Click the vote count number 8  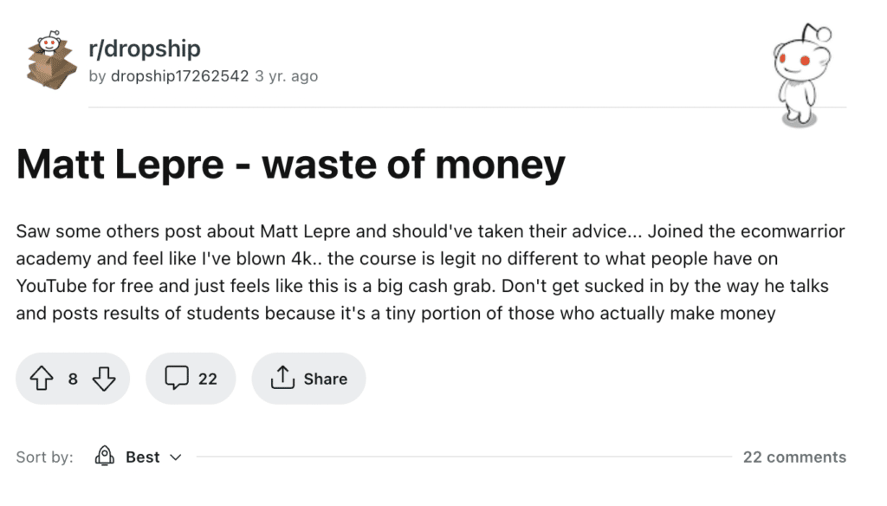click(x=73, y=379)
